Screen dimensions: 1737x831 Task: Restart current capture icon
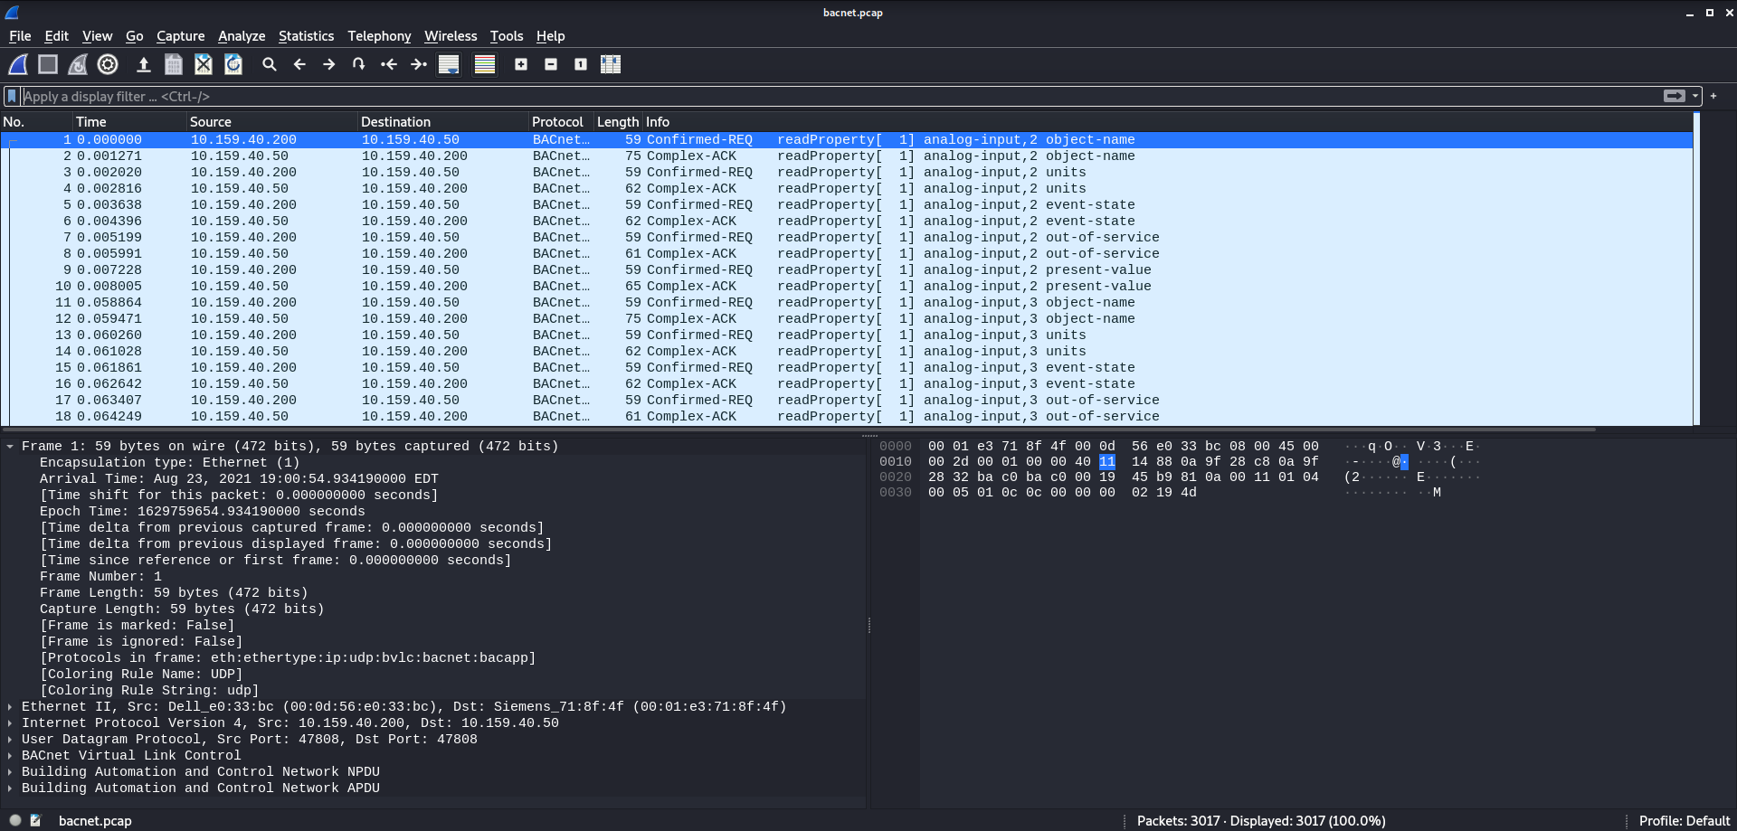(x=78, y=64)
